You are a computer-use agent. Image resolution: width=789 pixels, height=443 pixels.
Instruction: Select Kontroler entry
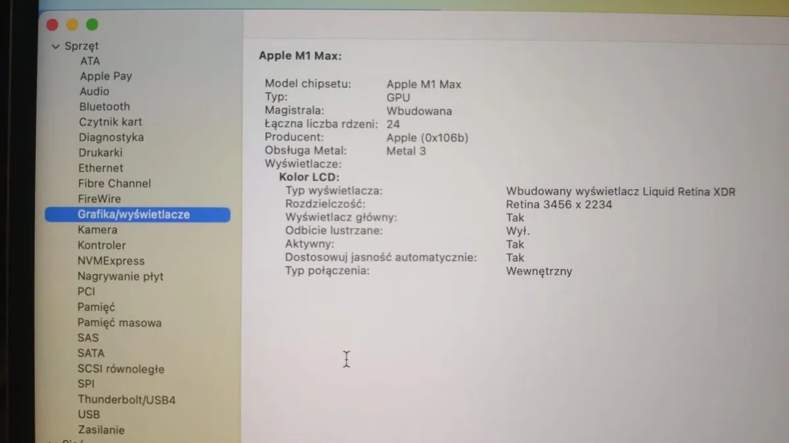coord(101,245)
